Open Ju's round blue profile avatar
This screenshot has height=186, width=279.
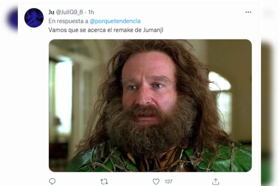34,18
